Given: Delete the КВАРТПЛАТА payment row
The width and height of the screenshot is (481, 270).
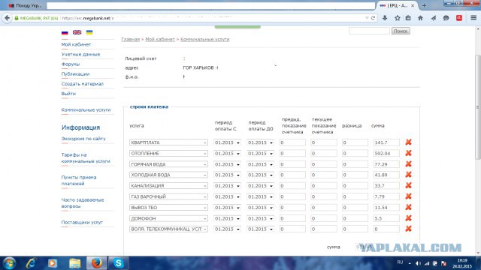Looking at the screenshot, I should coord(408,142).
